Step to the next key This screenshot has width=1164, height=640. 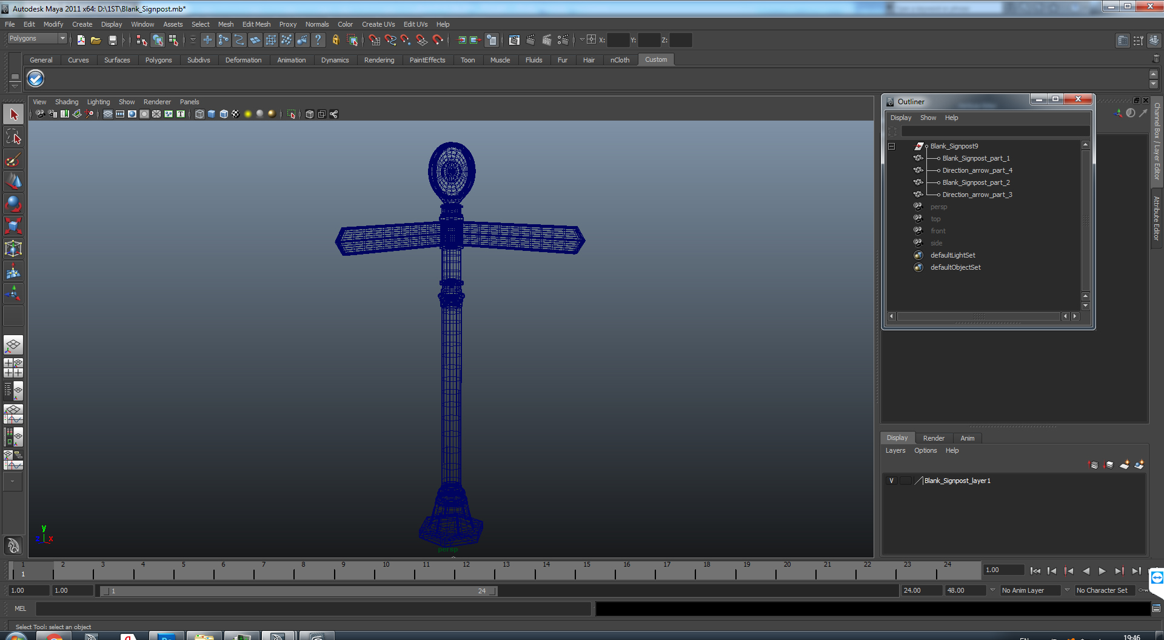pyautogui.click(x=1119, y=571)
